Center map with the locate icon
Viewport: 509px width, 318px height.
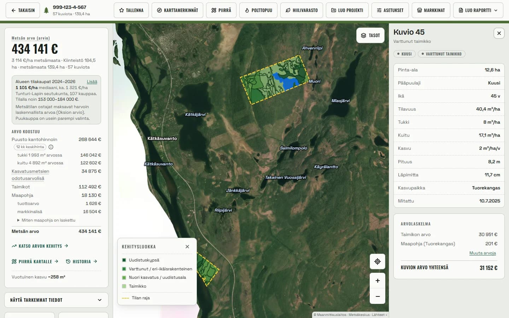click(x=378, y=261)
